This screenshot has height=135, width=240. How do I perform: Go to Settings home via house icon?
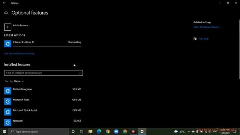pyautogui.click(x=6, y=13)
